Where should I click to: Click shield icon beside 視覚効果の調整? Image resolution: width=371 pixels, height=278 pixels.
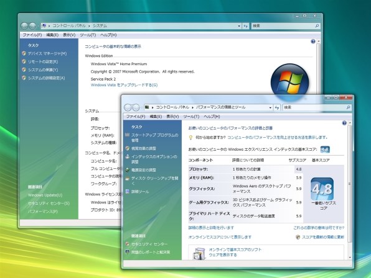[127, 148]
